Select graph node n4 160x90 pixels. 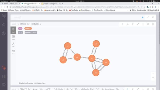(96, 44)
